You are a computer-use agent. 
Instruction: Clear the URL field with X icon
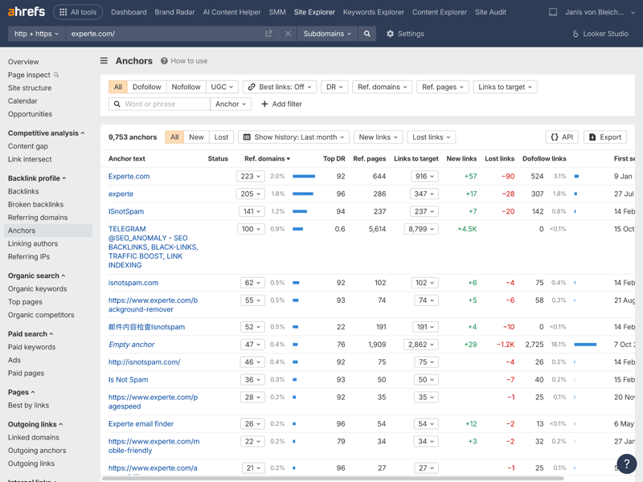[288, 34]
